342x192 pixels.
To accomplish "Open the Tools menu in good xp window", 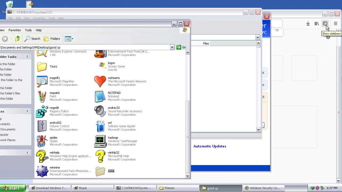I will tap(28, 30).
